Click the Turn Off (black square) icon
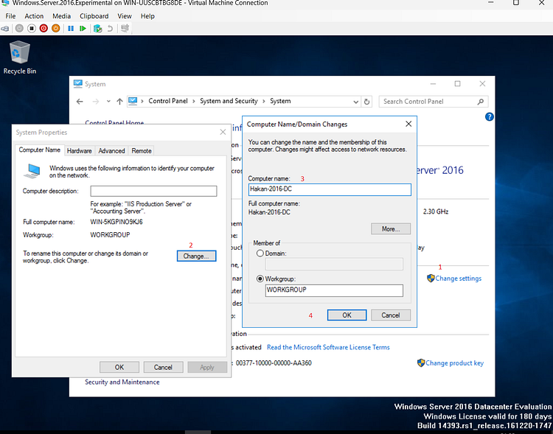The image size is (553, 434). coord(32,28)
